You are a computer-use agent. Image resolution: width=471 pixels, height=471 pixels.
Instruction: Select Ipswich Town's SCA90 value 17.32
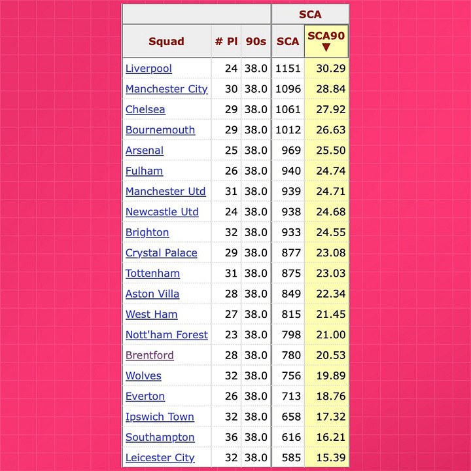(x=331, y=417)
